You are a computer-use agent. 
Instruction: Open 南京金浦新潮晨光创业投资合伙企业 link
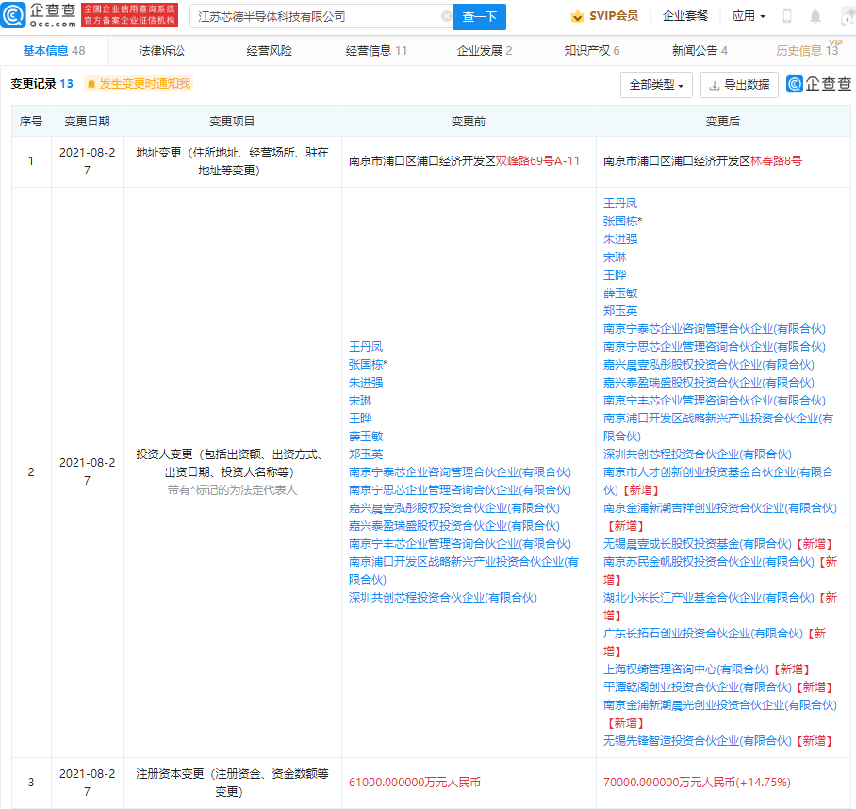pos(719,705)
